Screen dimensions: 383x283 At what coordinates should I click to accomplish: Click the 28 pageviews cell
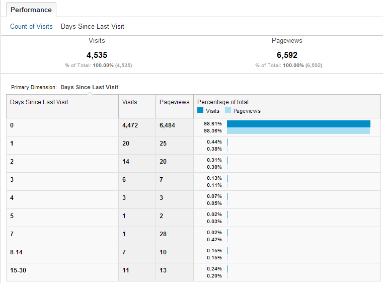(163, 234)
